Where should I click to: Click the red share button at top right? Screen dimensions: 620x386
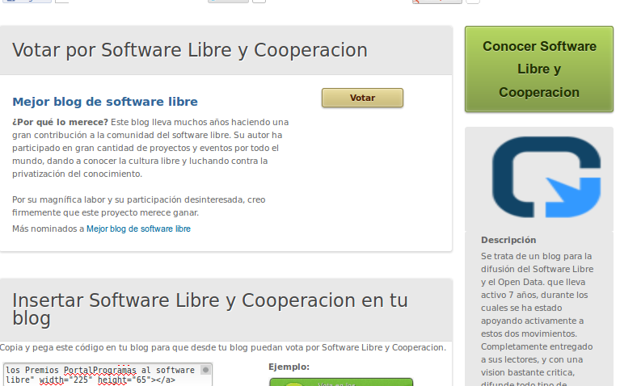437,1
